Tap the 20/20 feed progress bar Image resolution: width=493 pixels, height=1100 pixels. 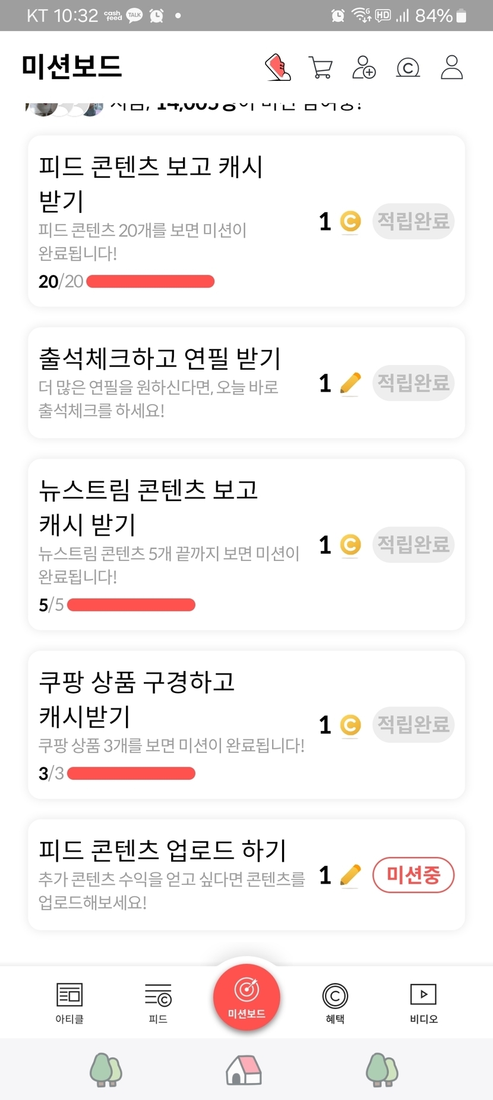(150, 282)
